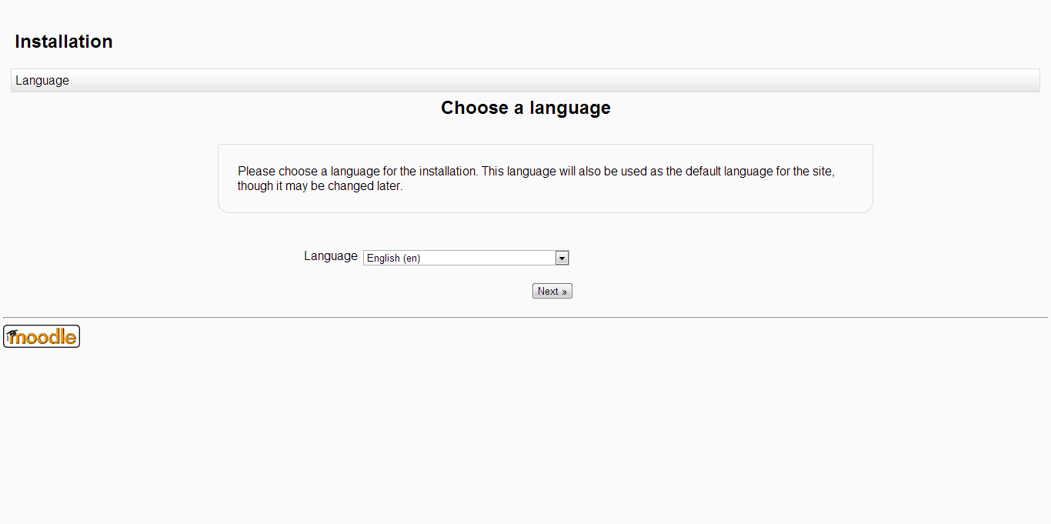1051x524 pixels.
Task: Click the Installation page heading
Action: pos(64,42)
